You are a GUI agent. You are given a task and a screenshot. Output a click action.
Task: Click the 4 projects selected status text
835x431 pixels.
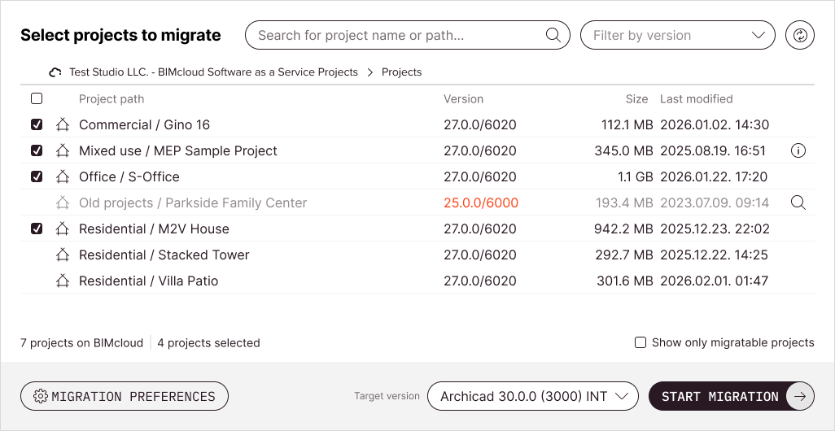click(x=208, y=342)
